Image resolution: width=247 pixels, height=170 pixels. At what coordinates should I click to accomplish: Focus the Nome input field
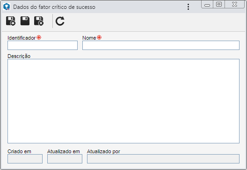point(161,45)
